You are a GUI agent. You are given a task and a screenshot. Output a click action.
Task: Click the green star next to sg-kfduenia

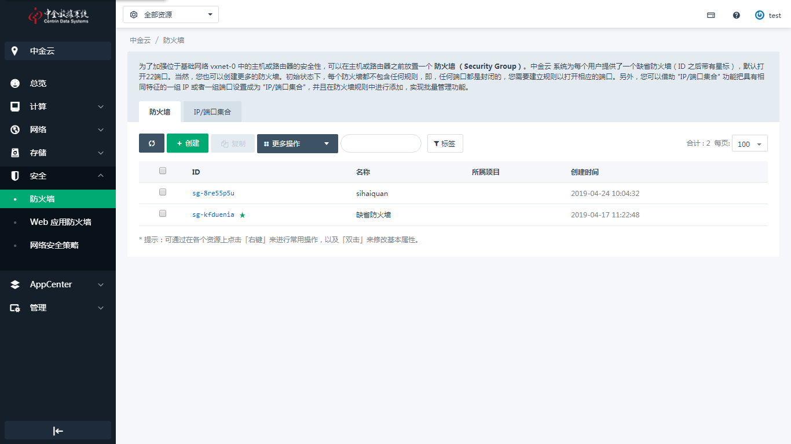(x=243, y=215)
